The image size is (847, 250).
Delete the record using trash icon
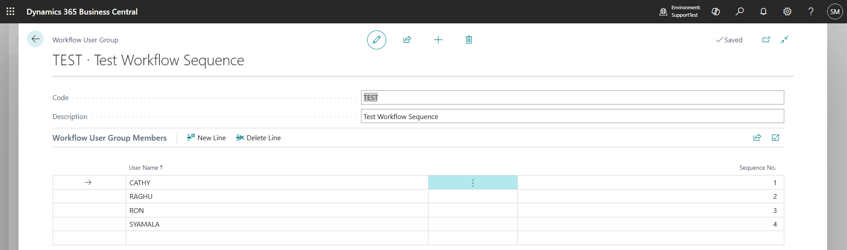pyautogui.click(x=469, y=40)
